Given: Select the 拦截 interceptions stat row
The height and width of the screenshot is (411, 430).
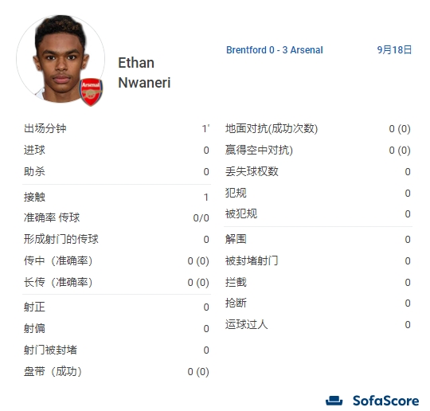Looking at the screenshot, I should point(318,282).
